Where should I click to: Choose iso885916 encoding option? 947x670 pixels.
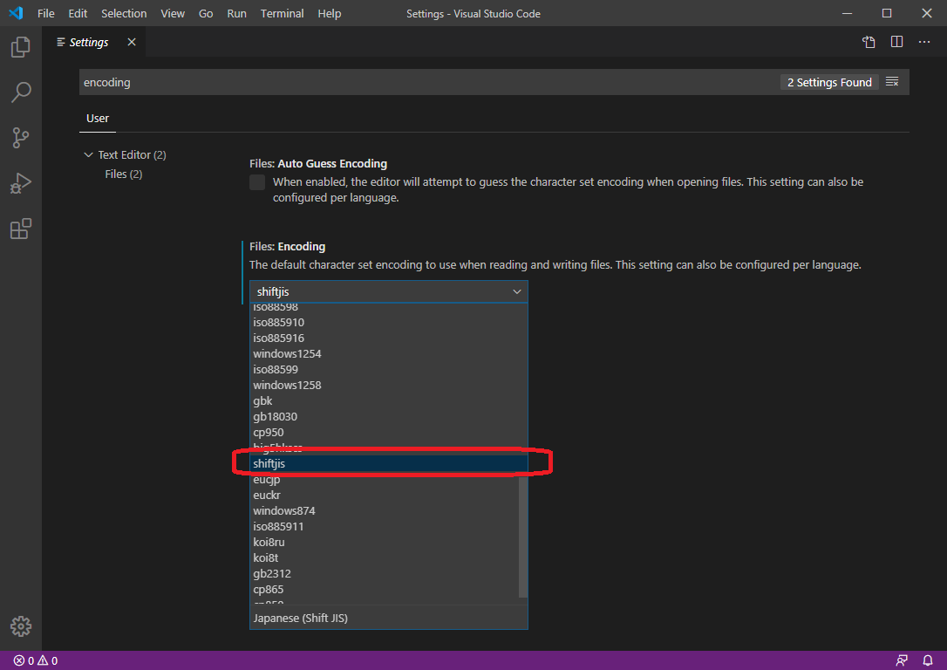388,338
